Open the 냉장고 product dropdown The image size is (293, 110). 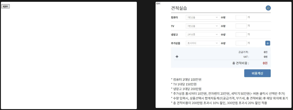pyautogui.click(x=203, y=35)
